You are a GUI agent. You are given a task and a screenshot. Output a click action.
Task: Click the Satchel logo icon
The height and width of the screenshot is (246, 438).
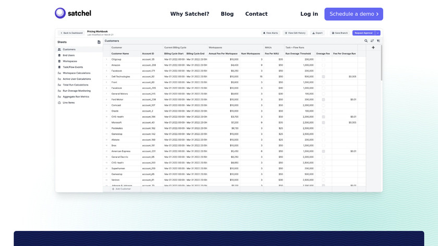tap(60, 14)
